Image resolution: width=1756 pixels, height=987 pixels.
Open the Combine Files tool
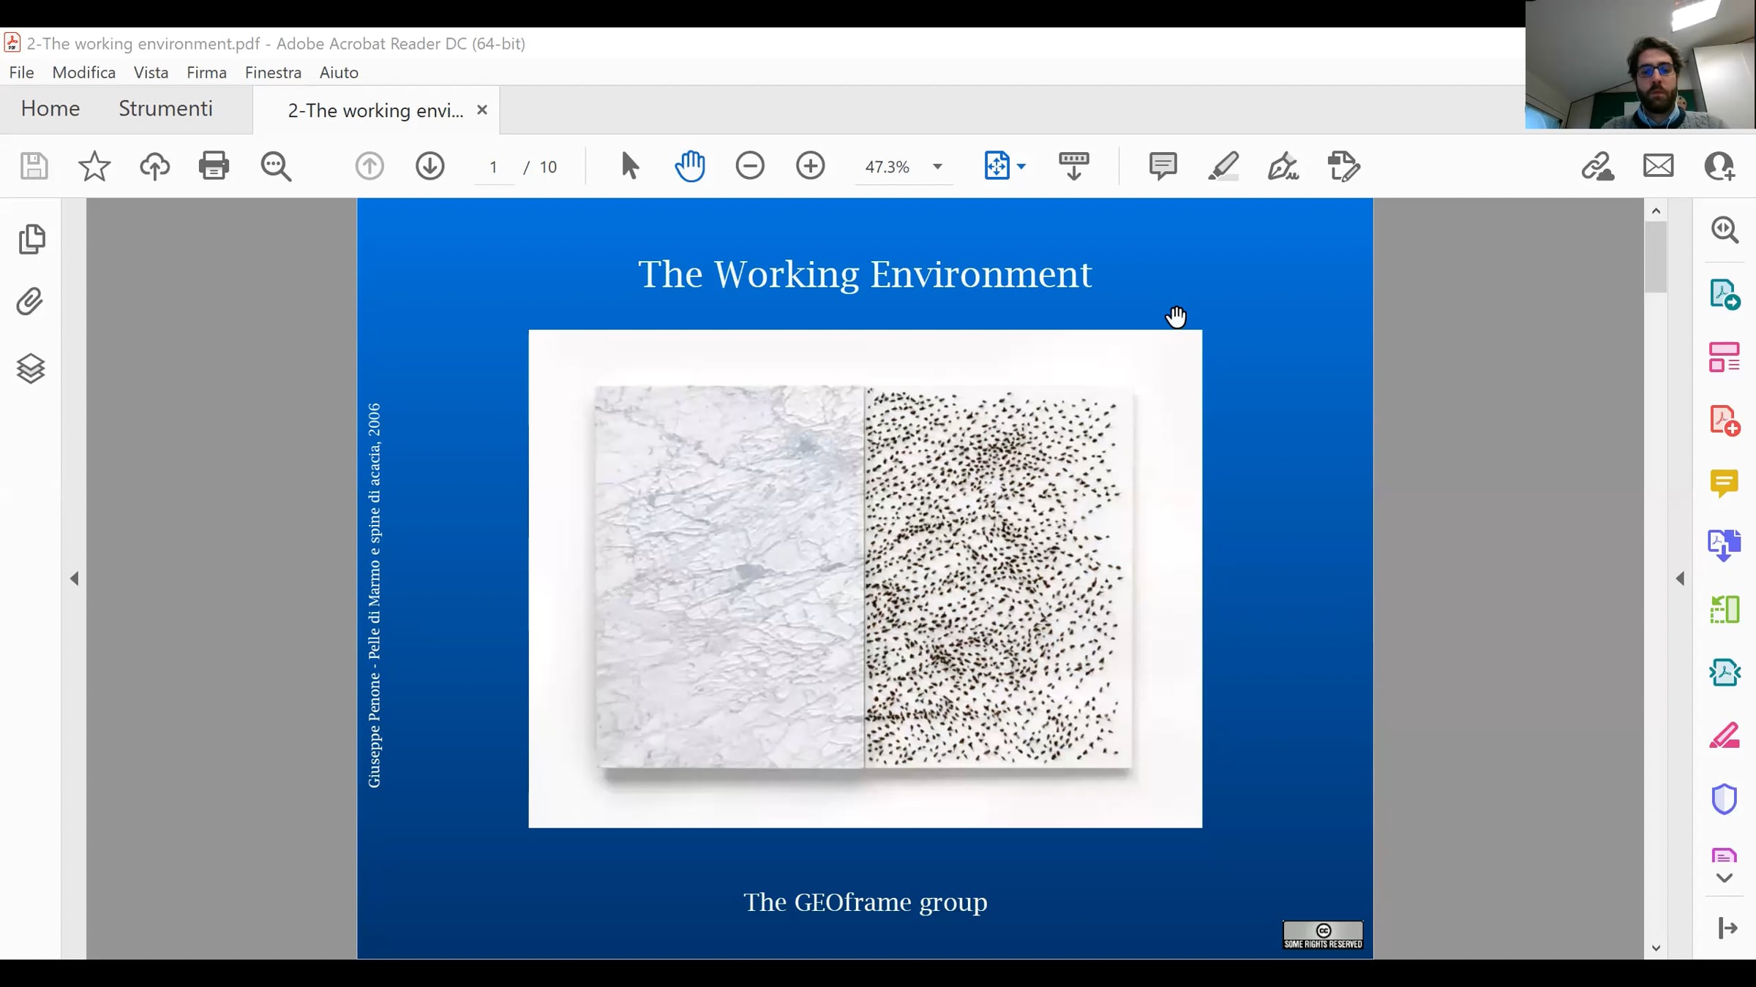(x=1725, y=545)
